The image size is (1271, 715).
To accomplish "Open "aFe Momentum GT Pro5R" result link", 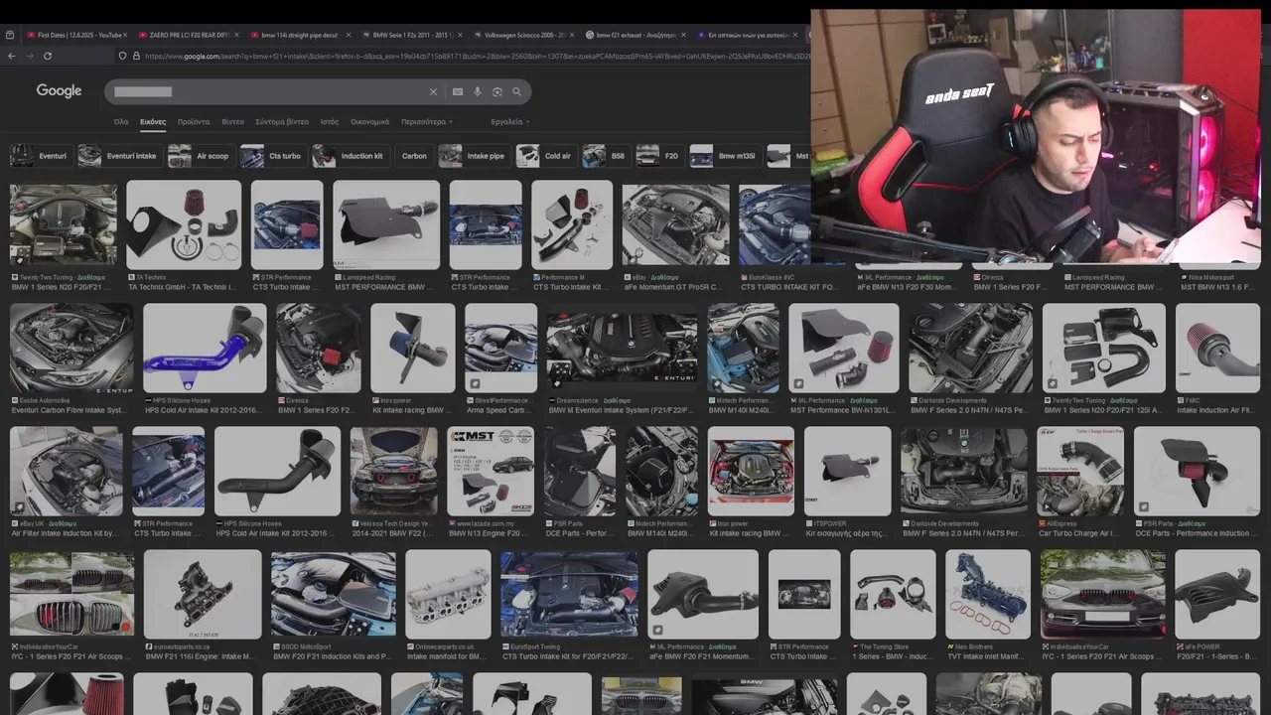I will (673, 287).
